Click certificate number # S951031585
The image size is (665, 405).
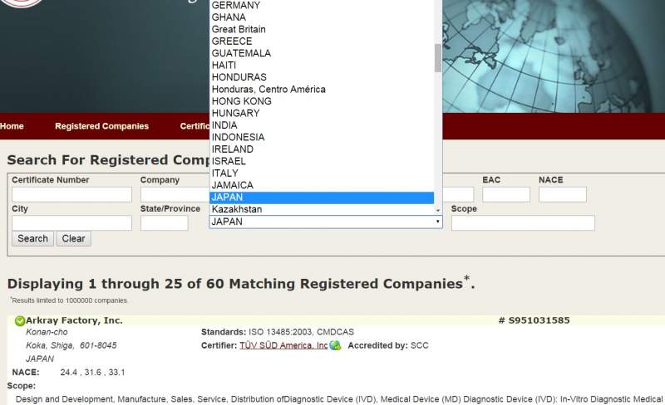(534, 320)
